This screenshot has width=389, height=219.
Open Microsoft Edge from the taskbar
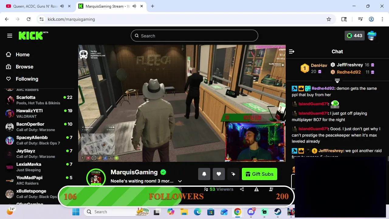[x=198, y=212]
